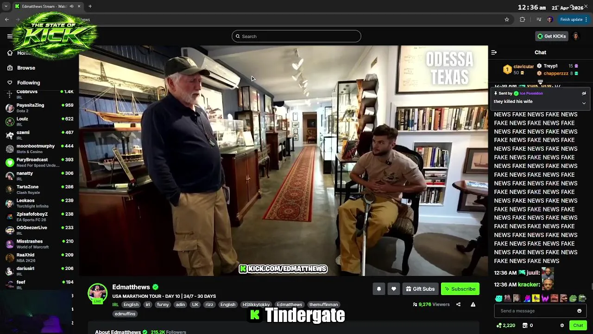Open Misstrashes channel in sidebar

[39, 244]
